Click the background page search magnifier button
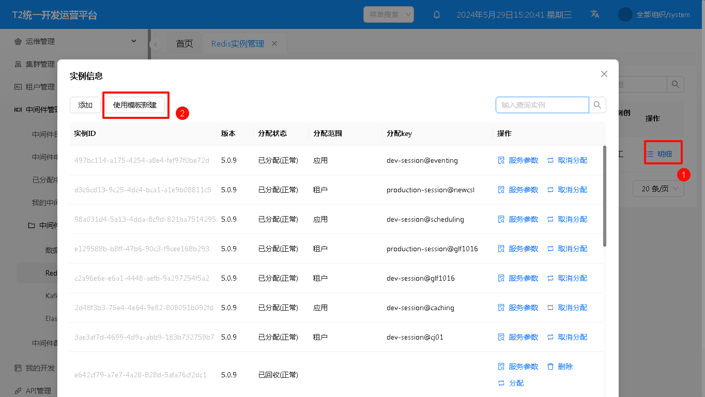This screenshot has height=397, width=705. [x=676, y=84]
